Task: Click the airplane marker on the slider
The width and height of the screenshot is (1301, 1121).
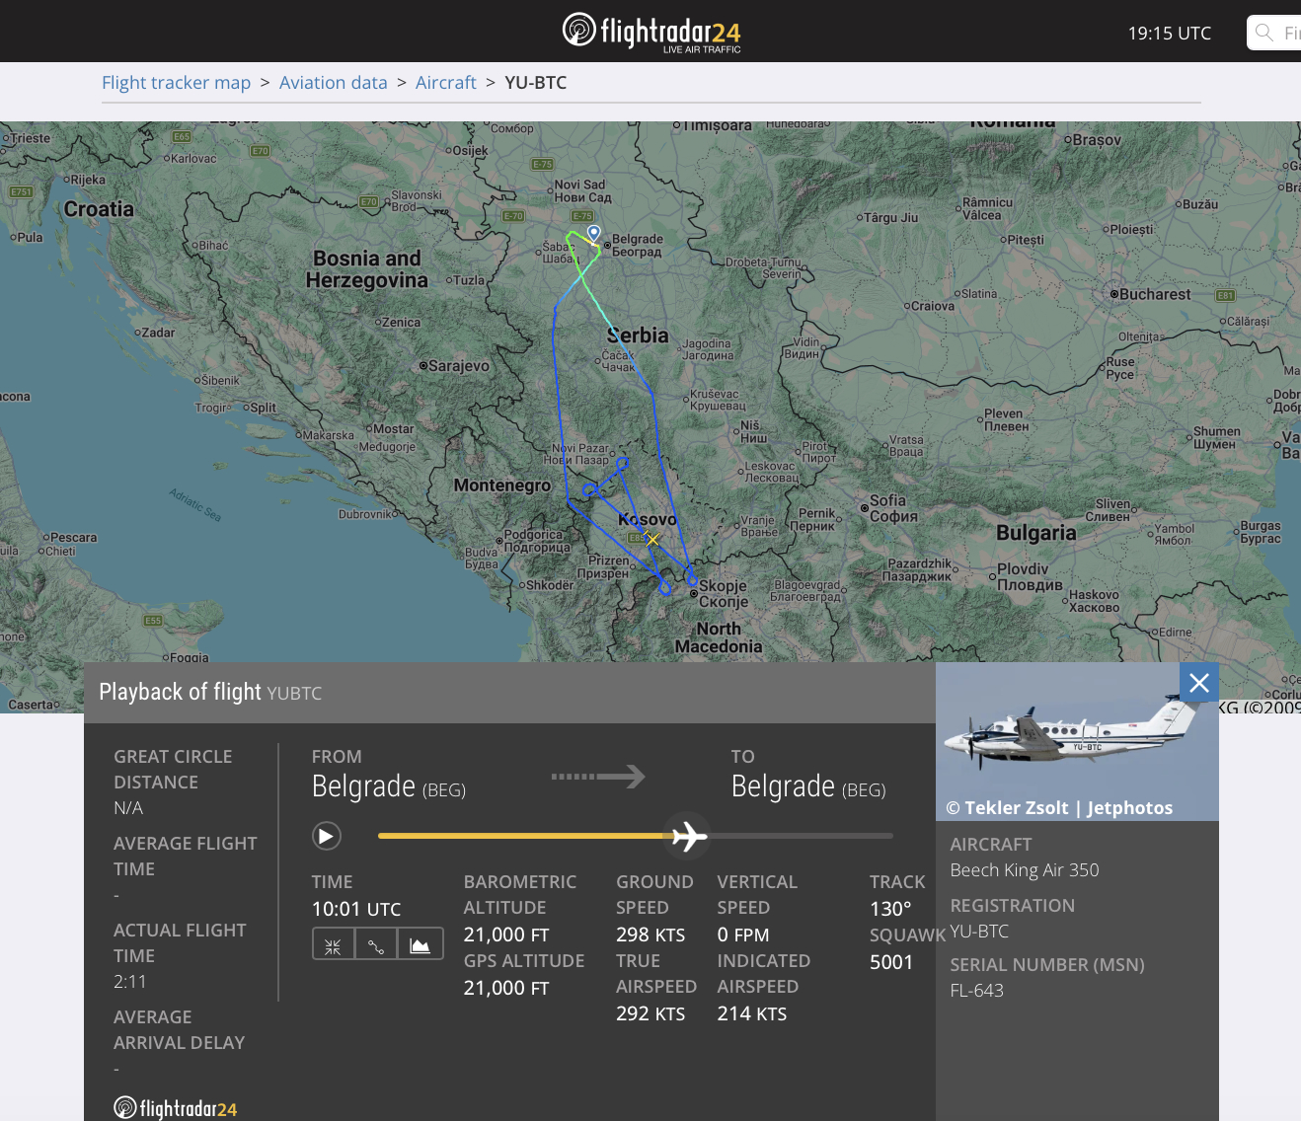Action: click(x=687, y=836)
